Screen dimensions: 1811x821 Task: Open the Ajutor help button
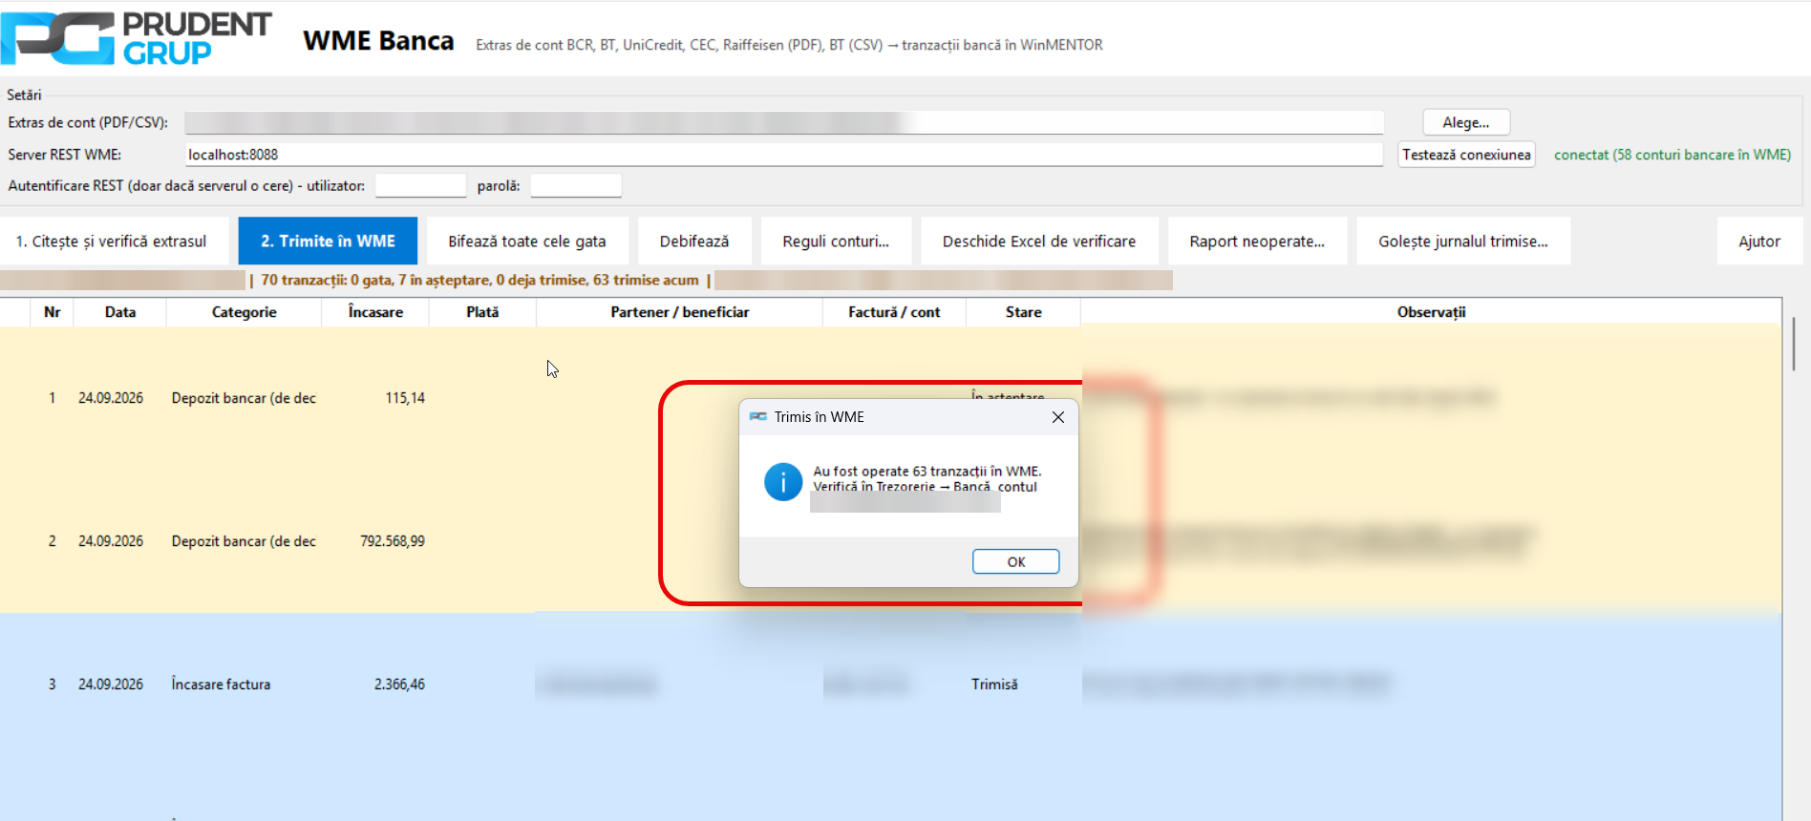pyautogui.click(x=1759, y=242)
